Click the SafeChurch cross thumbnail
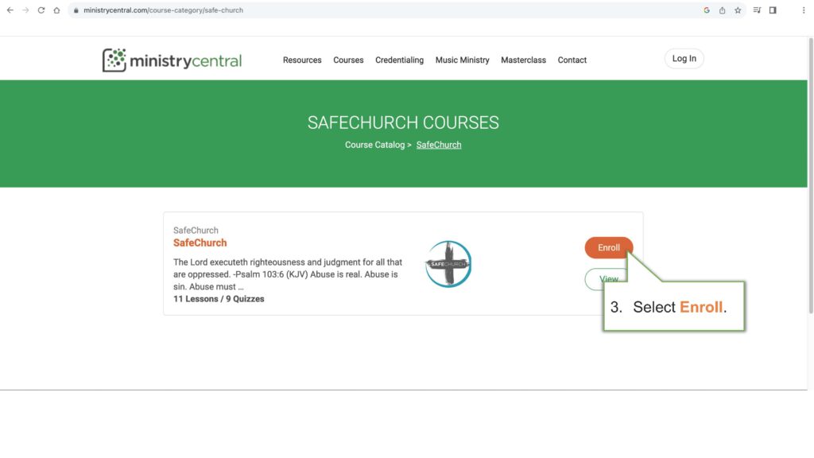This screenshot has width=814, height=458. pos(448,264)
